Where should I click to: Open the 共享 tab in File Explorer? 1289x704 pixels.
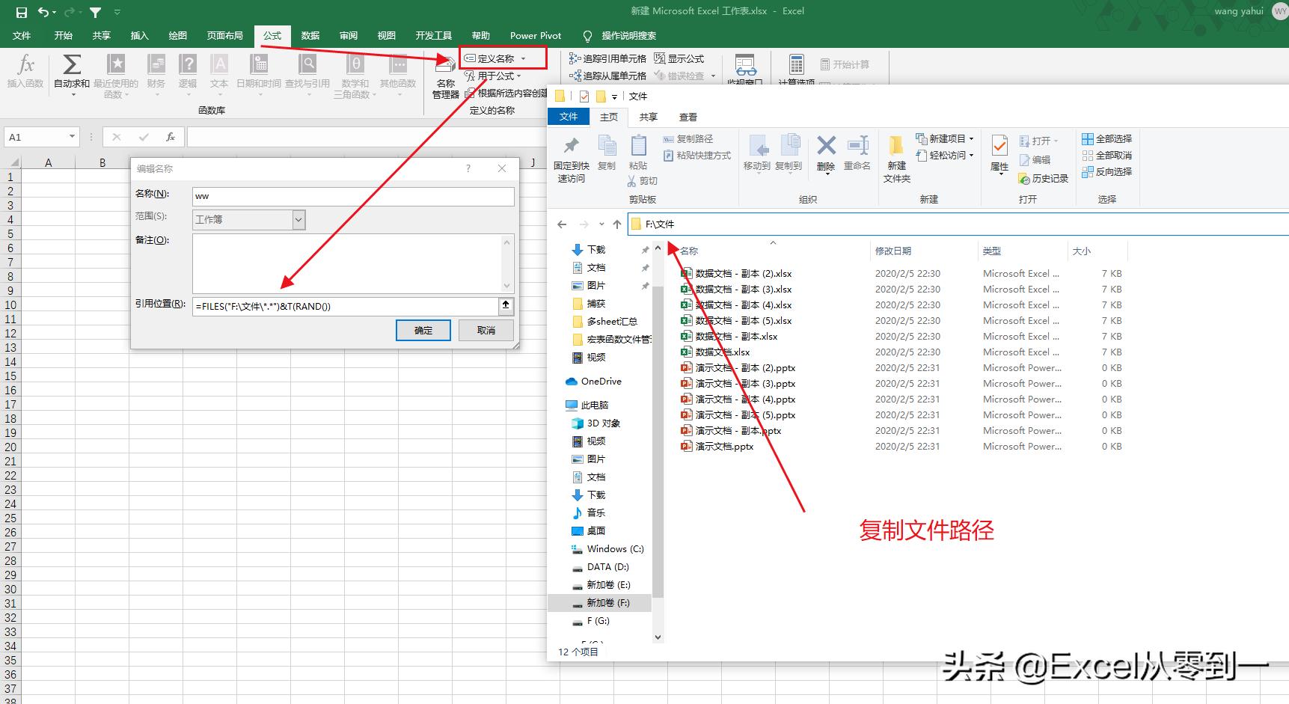click(648, 117)
